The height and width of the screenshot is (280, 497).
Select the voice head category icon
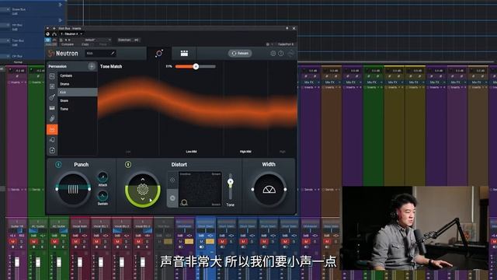tap(52, 140)
